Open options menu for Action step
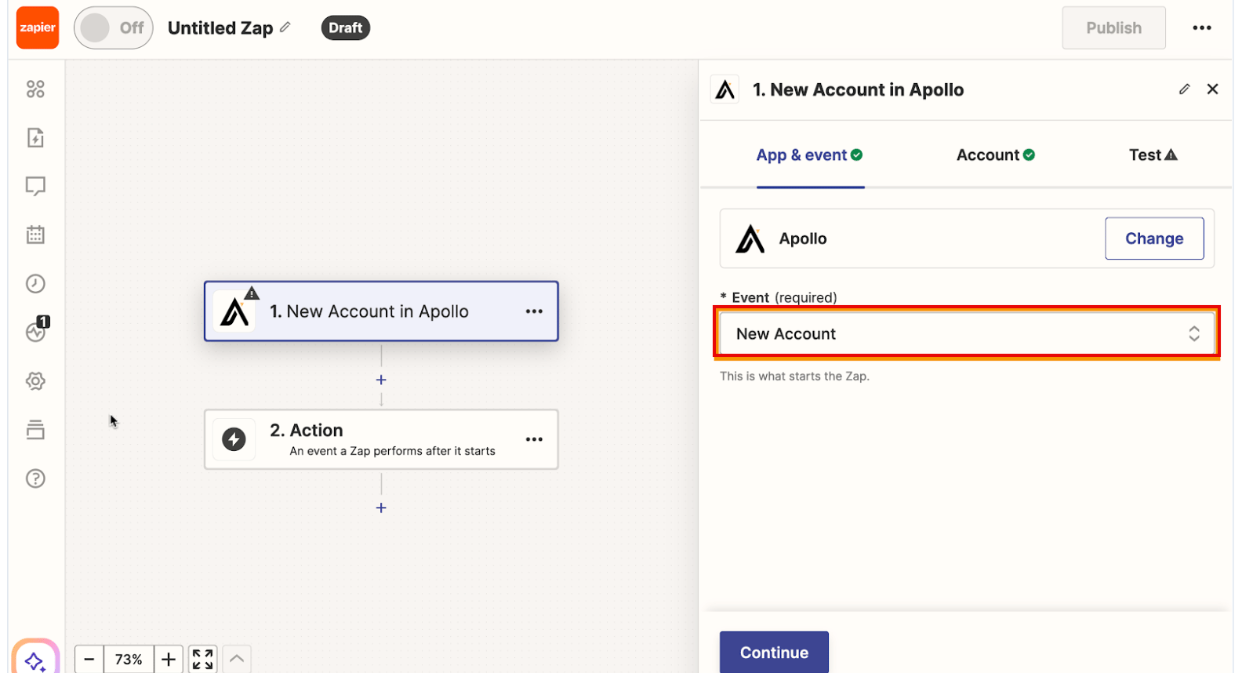Screen dimensions: 1242x673 [x=534, y=439]
